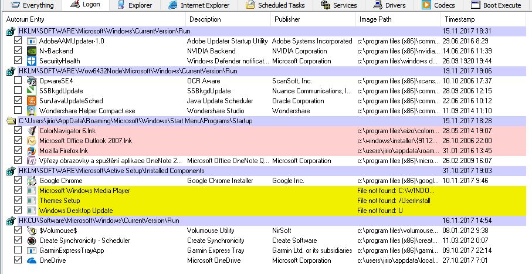Image resolution: width=532 pixels, height=274 pixels.
Task: Enable the GarminExpressTrayApp checkbox
Action: 18,250
